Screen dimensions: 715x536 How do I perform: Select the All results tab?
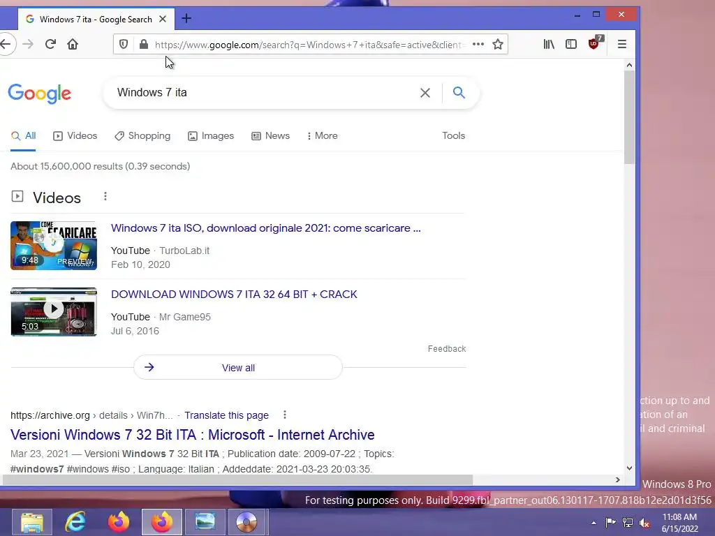23,136
